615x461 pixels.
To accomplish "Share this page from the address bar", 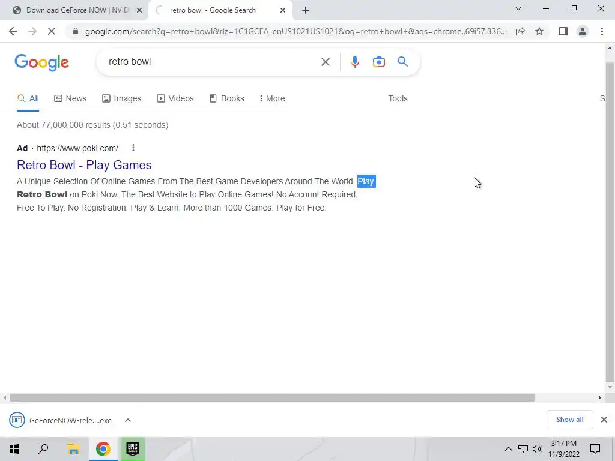I will click(x=520, y=31).
